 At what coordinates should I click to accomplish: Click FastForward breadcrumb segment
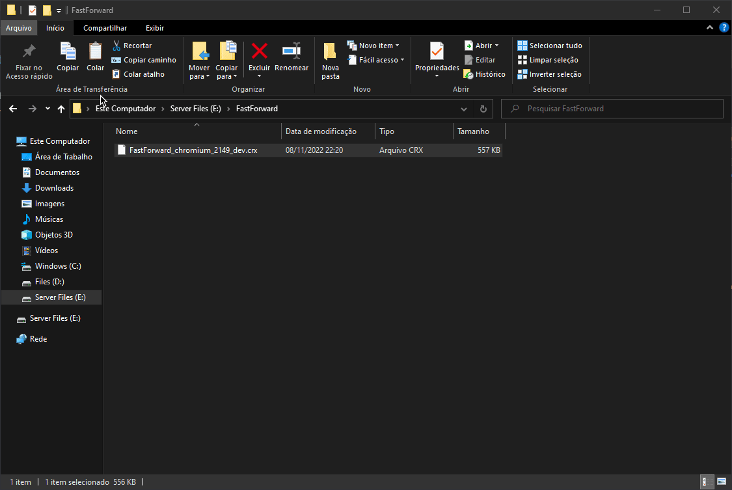257,109
